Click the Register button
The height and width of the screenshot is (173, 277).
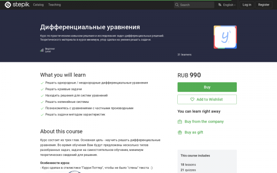pos(264,5)
